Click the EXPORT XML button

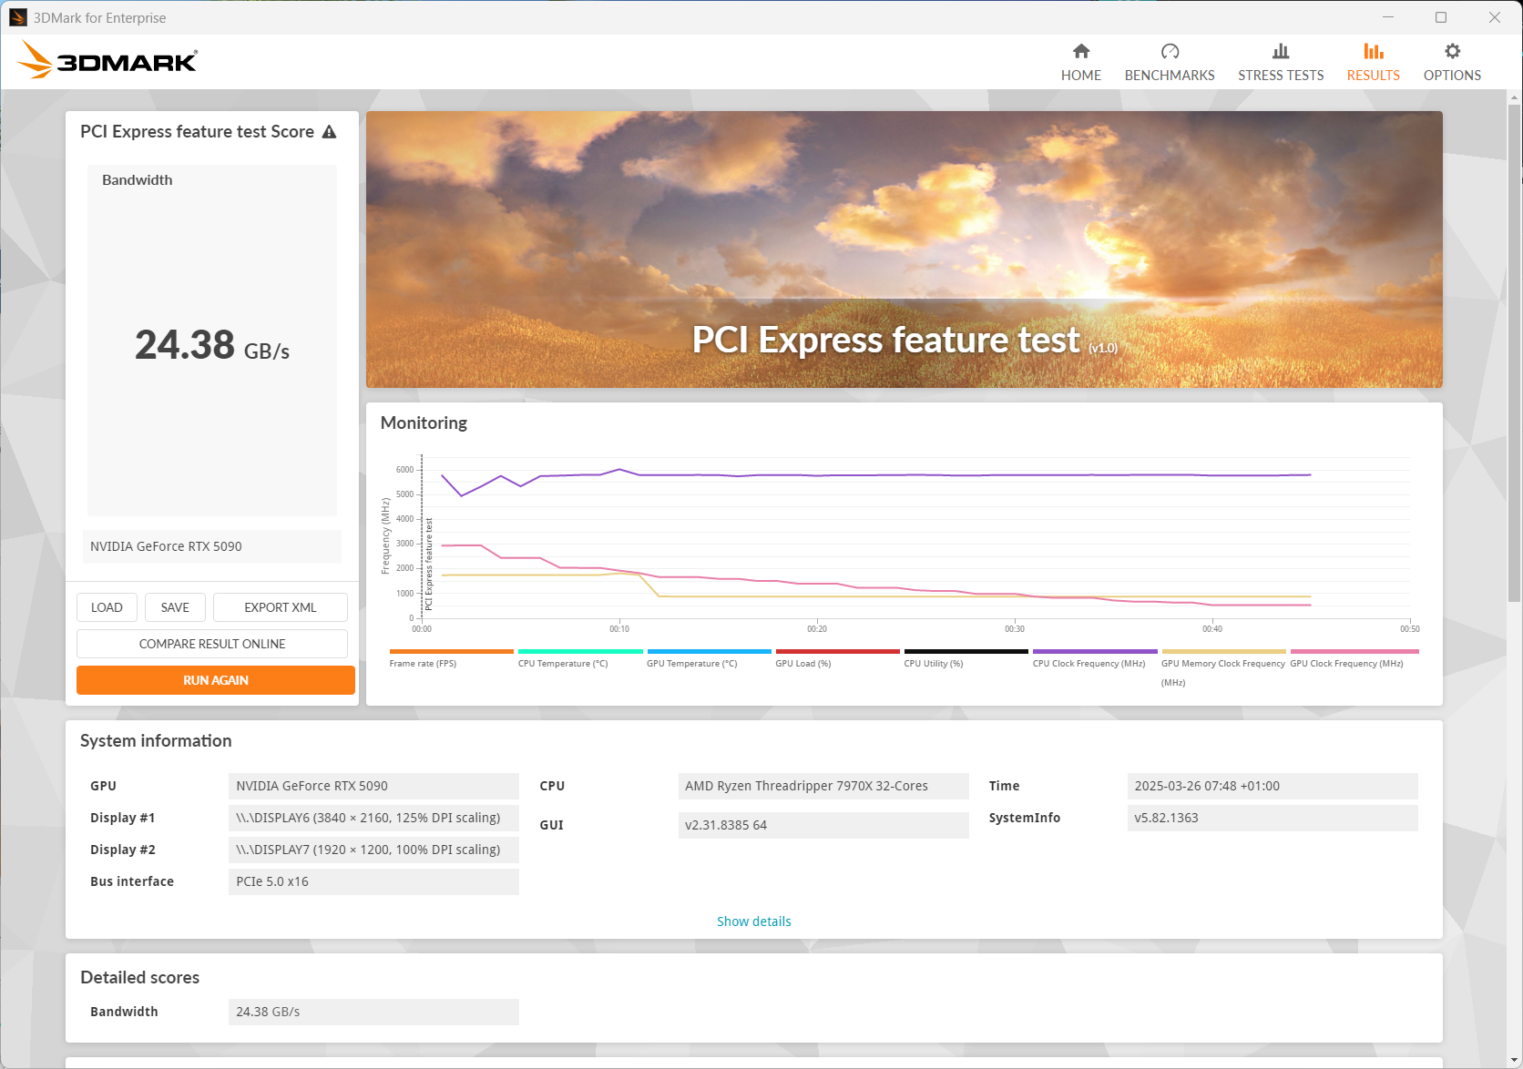coord(281,607)
